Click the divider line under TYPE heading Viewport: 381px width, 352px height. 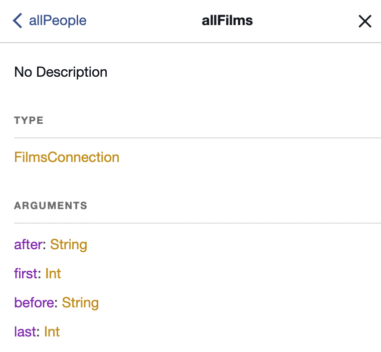[x=198, y=138]
